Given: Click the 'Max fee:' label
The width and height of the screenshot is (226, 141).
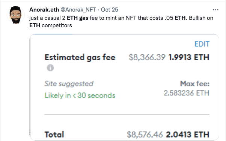Looking at the screenshot, I should 195,83.
